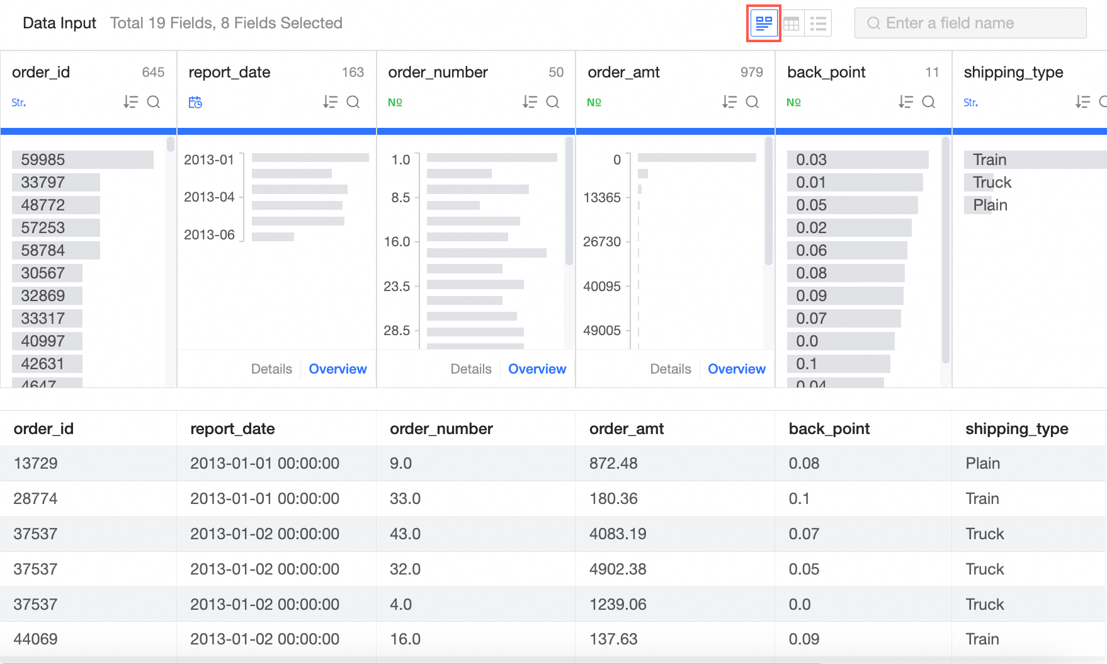Click the order_amt card scrollbar
This screenshot has height=664, width=1107.
(x=768, y=202)
